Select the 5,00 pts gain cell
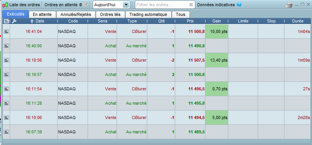This screenshot has width=312, height=145. point(217,117)
